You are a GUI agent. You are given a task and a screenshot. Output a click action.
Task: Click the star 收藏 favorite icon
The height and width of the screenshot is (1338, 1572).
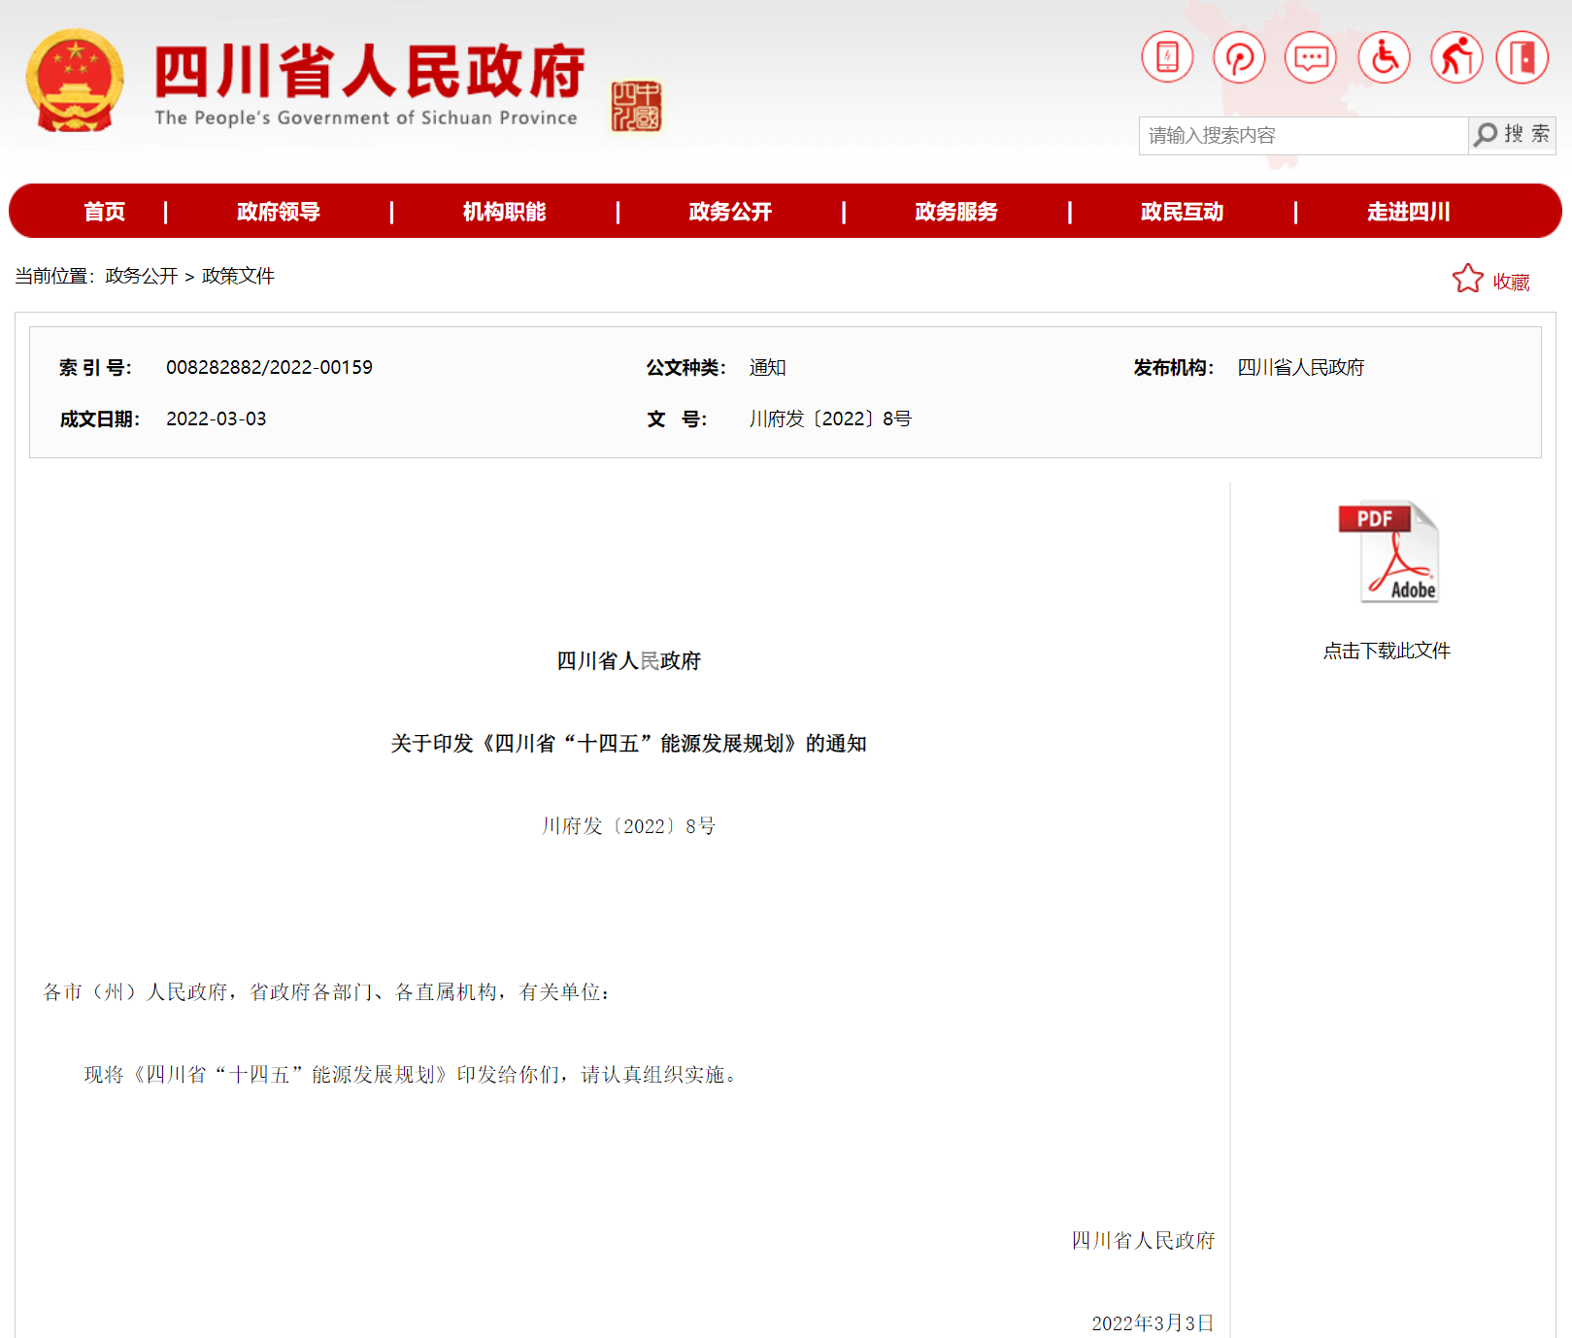click(x=1468, y=280)
